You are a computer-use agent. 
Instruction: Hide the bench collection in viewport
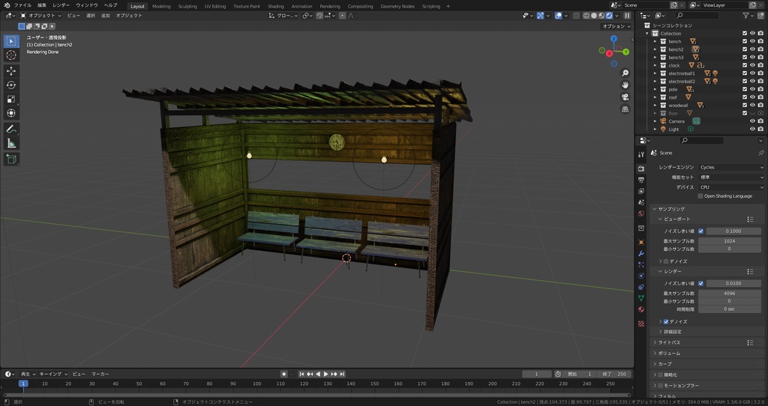[x=752, y=42]
